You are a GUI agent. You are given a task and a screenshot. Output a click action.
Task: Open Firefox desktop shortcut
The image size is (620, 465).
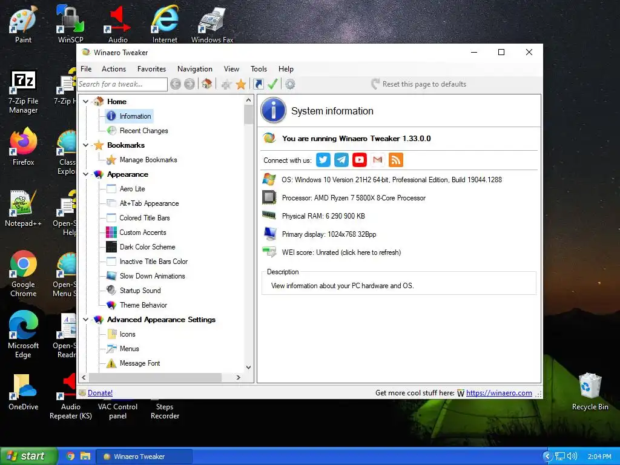[x=24, y=147]
